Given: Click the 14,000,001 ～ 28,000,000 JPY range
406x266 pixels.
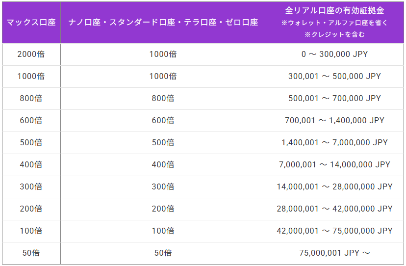Looking at the screenshot, I should pos(334,186).
